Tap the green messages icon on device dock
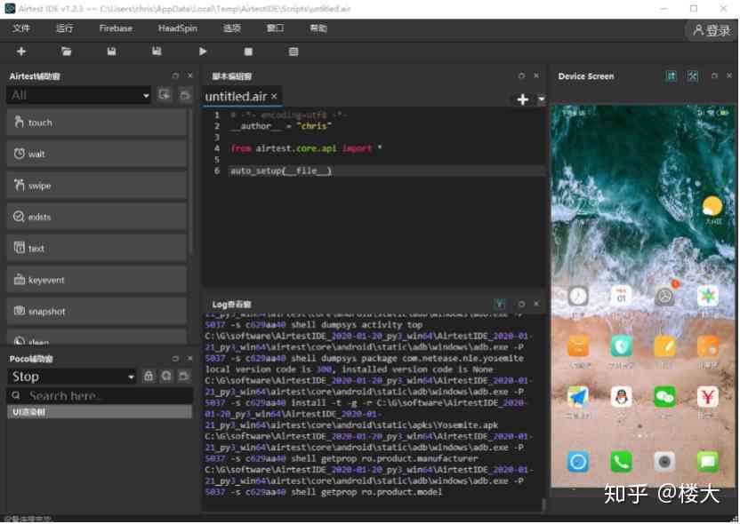Image resolution: width=740 pixels, height=524 pixels. click(x=708, y=462)
